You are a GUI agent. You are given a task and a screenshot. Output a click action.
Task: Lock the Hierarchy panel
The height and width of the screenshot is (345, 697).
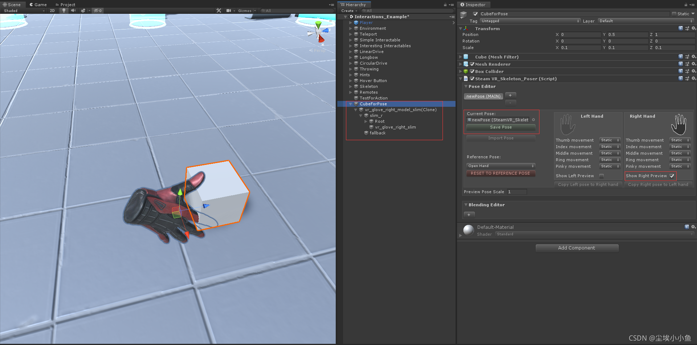point(445,5)
